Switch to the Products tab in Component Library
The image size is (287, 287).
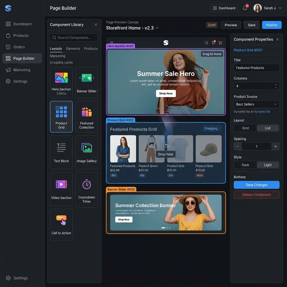[x=91, y=49]
